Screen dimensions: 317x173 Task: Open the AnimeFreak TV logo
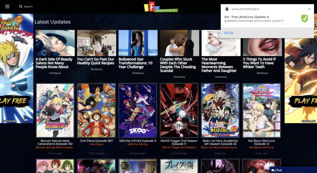click(161, 7)
